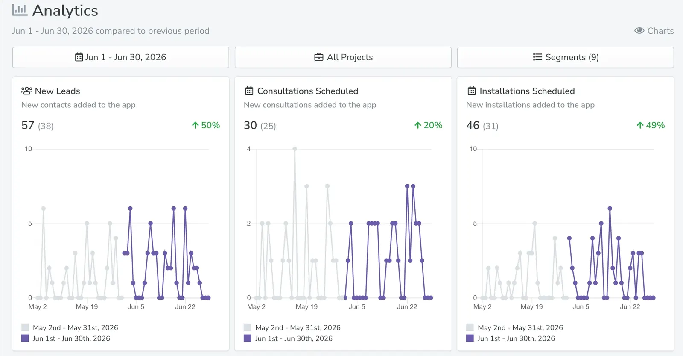Click the Analytics page heading

coord(65,10)
